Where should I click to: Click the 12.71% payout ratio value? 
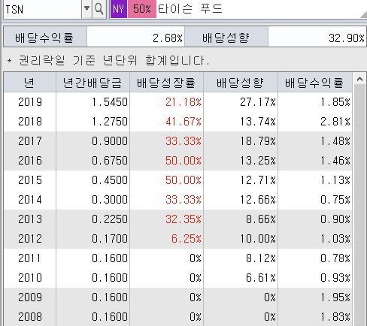point(257,180)
